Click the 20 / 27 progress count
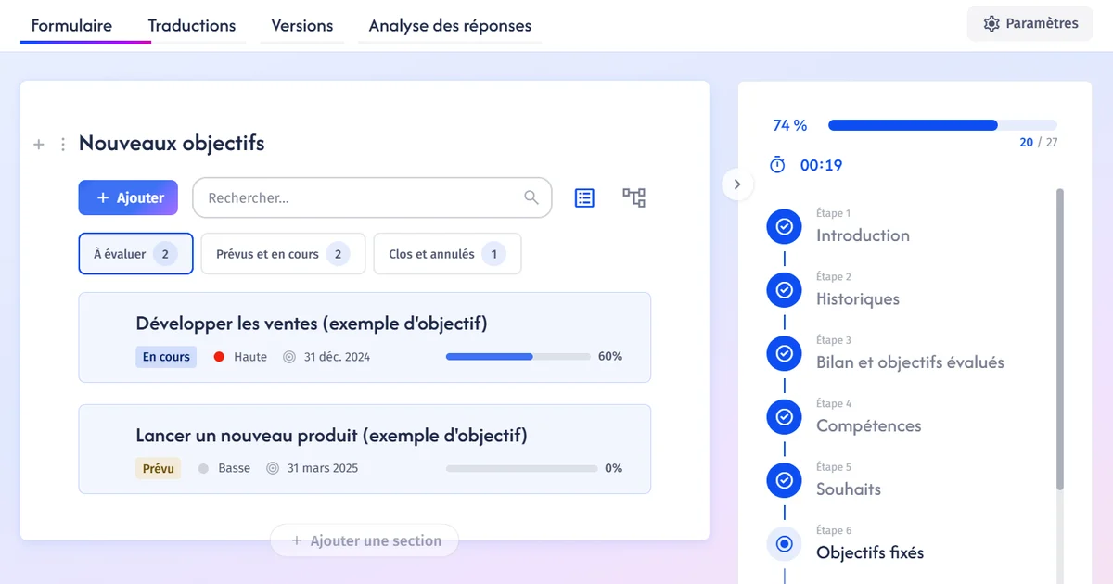The height and width of the screenshot is (584, 1113). (1039, 143)
